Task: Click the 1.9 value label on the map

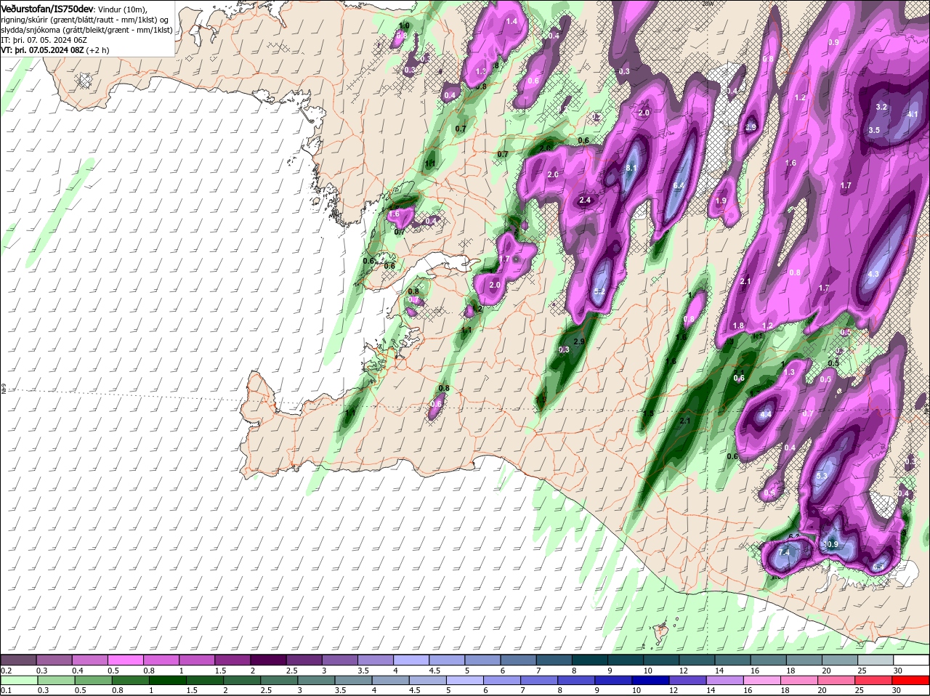Action: click(721, 201)
